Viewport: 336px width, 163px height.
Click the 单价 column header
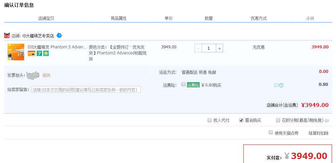tap(168, 19)
